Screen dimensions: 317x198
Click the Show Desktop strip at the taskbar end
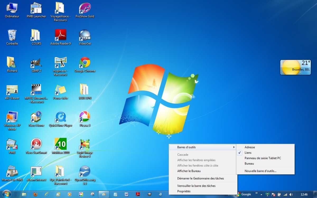[315, 194]
